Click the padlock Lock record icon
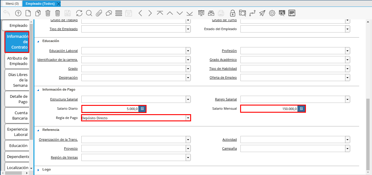The width and height of the screenshot is (372, 175). pyautogui.click(x=232, y=13)
